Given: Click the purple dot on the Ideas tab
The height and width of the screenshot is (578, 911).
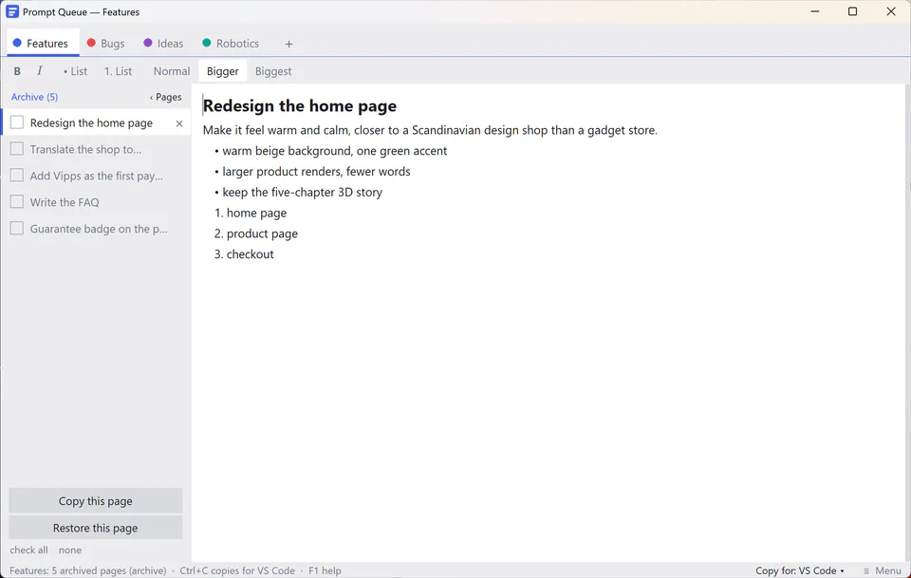Looking at the screenshot, I should (148, 43).
